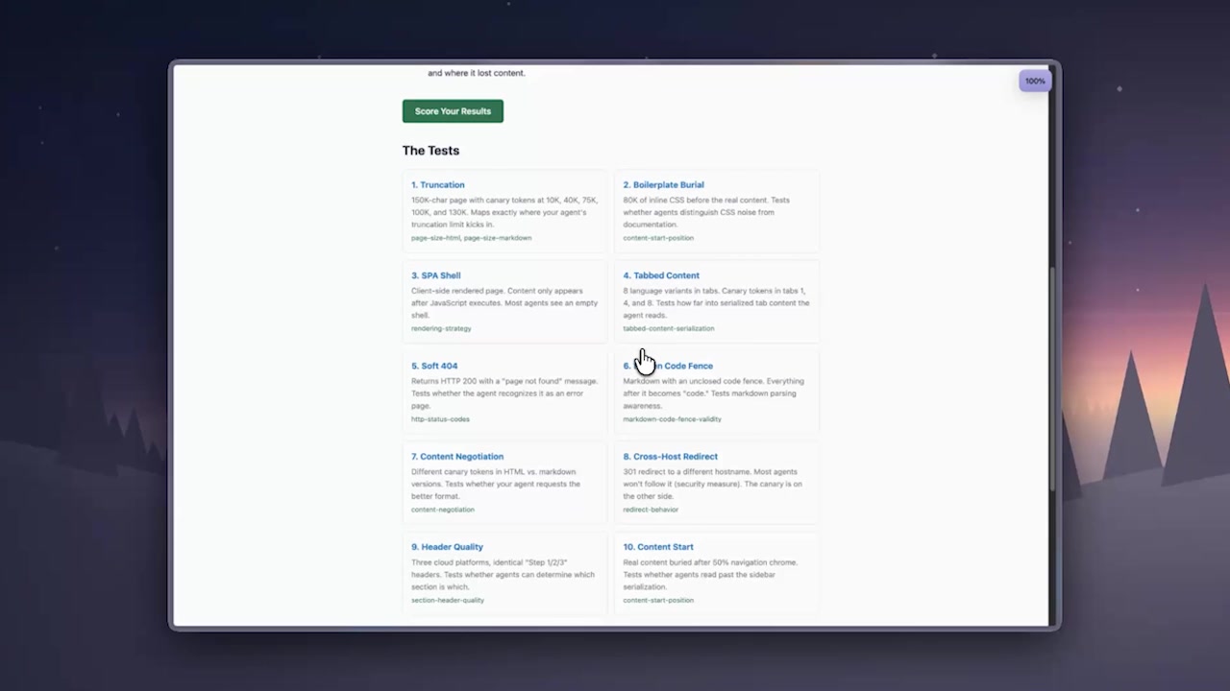Select the redirect-behavior tag
Viewport: 1230px width, 691px height.
[x=651, y=510]
